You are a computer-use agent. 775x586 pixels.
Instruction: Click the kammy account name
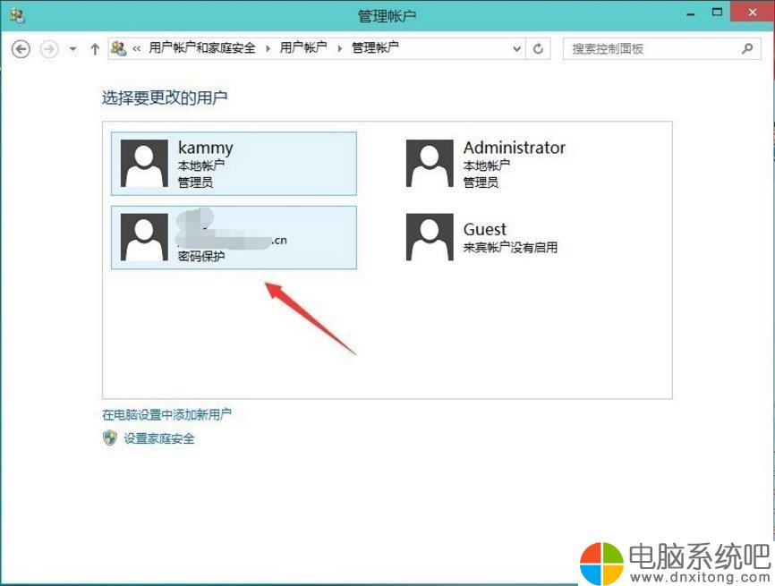(205, 148)
